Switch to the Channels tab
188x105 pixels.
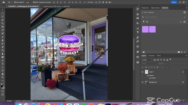[x=152, y=56]
